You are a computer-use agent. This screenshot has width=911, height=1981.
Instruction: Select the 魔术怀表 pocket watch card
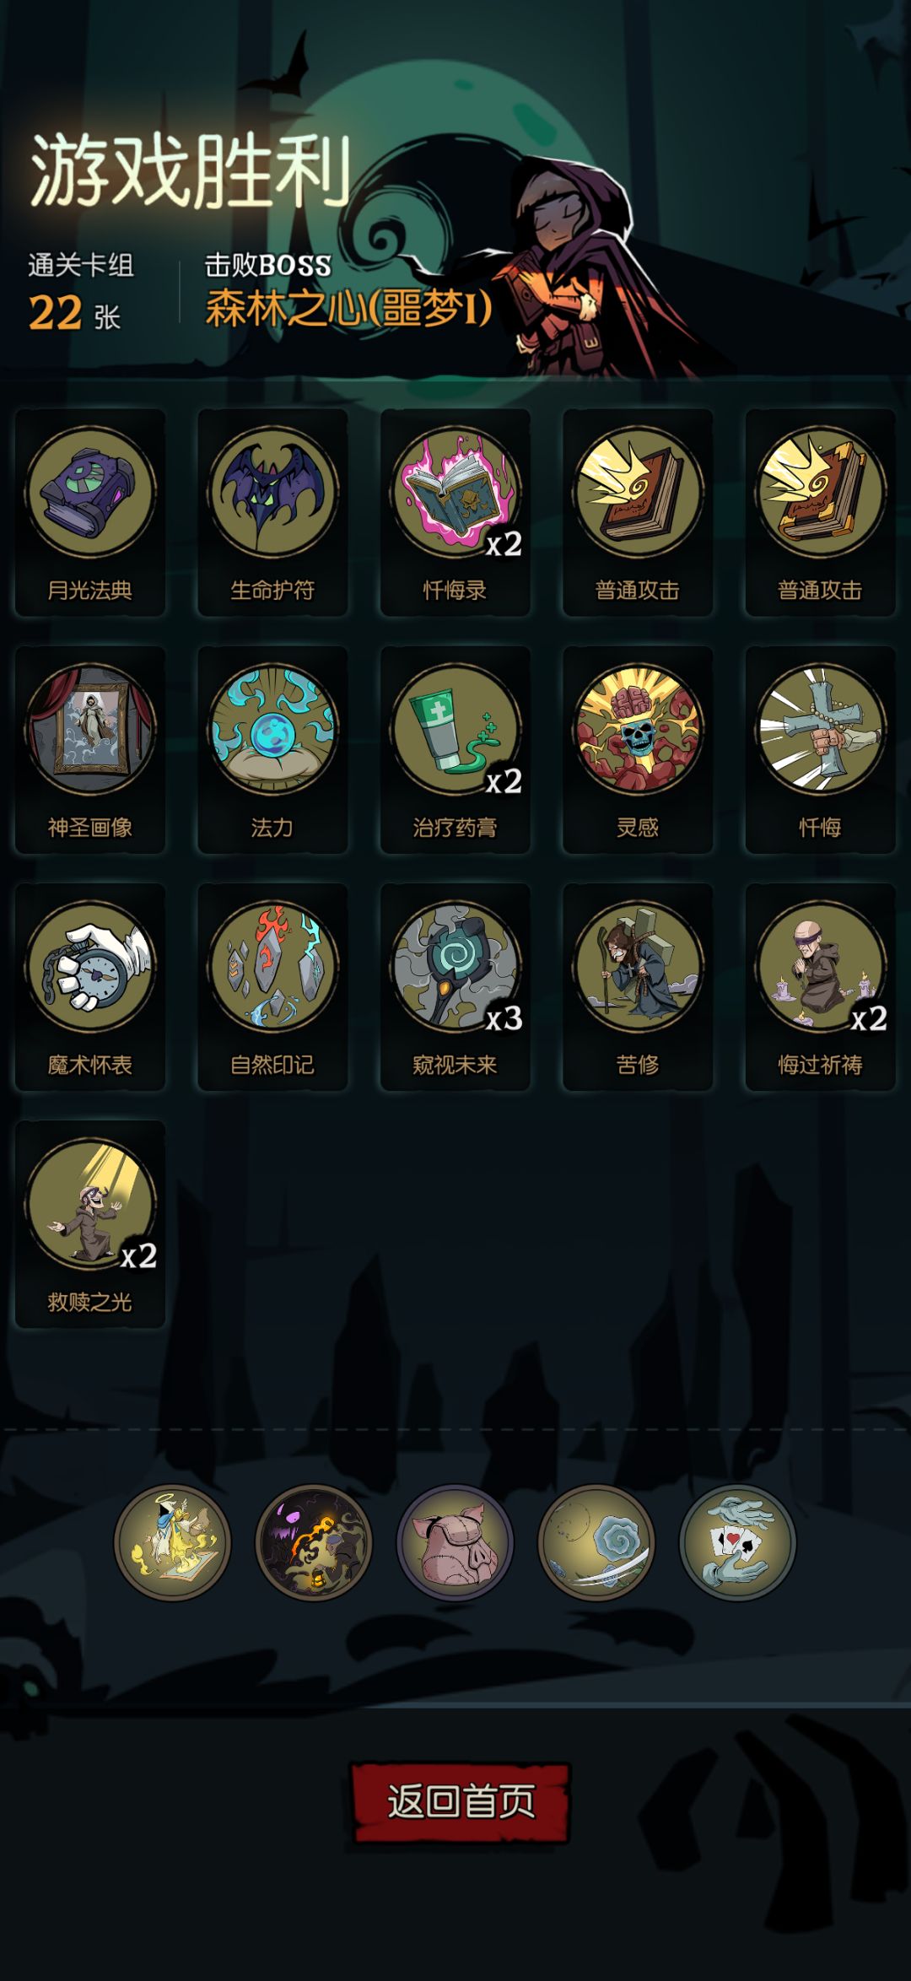click(90, 986)
